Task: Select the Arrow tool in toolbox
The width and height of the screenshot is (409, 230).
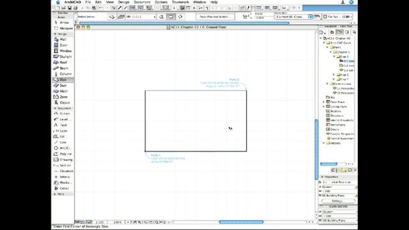Action: click(63, 22)
